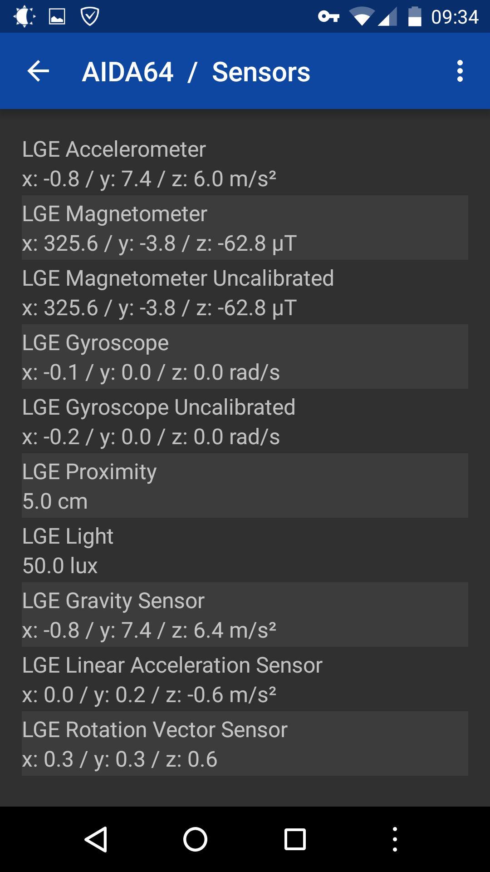Image resolution: width=490 pixels, height=872 pixels.
Task: Tap the shield icon in the status bar
Action: click(x=89, y=17)
